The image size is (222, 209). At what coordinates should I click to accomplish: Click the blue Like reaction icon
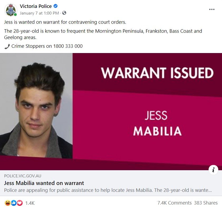pyautogui.click(x=14, y=203)
